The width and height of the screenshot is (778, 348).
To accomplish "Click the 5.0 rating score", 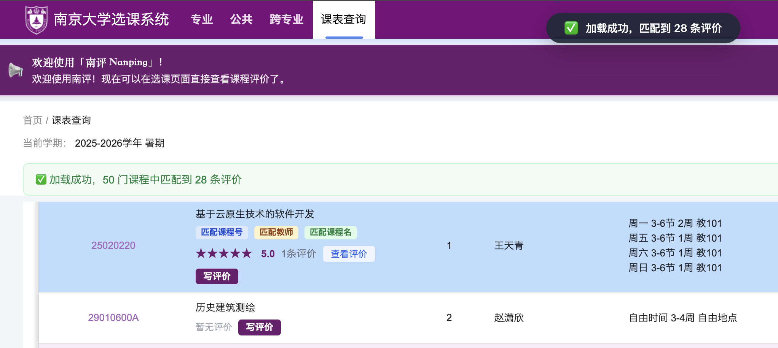I will pyautogui.click(x=268, y=254).
